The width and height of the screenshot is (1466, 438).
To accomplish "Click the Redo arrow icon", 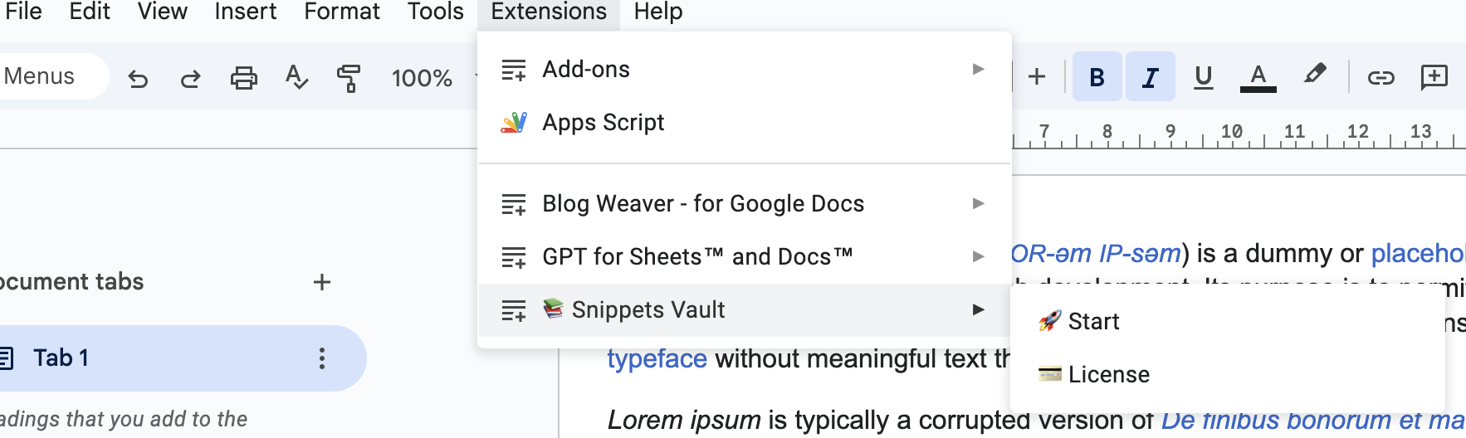I will pos(191,78).
